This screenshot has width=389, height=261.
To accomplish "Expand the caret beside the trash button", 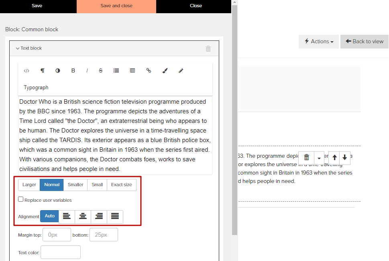I will tap(319, 158).
